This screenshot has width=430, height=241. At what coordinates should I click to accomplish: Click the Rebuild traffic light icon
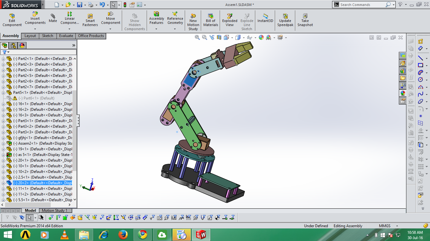[125, 5]
